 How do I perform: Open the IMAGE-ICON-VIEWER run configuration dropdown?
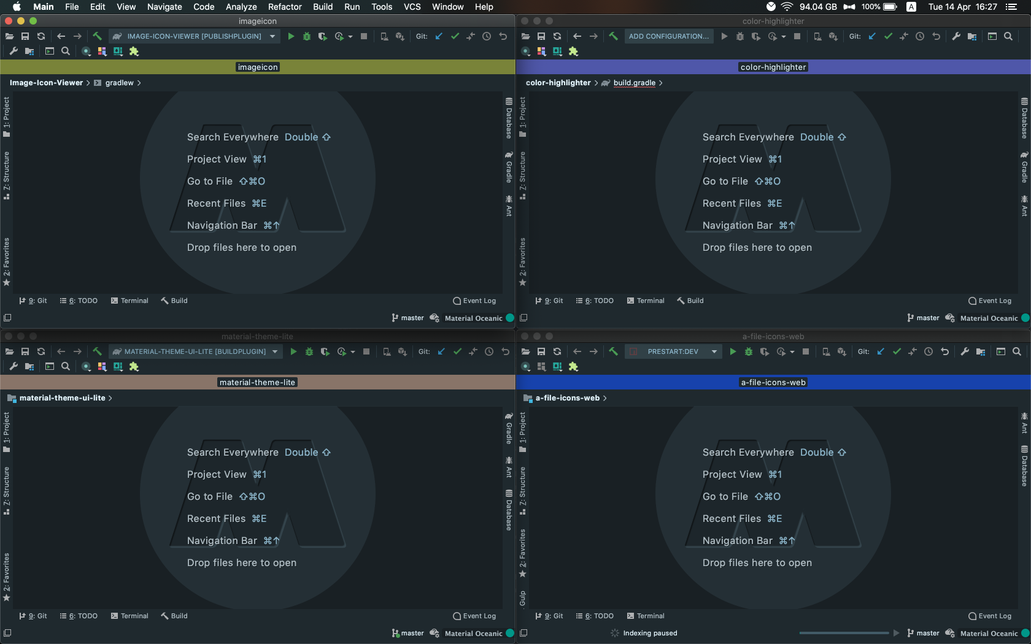click(x=272, y=36)
